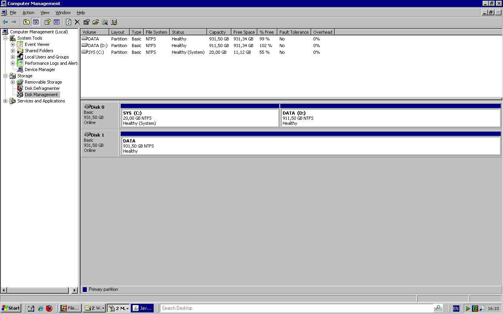The height and width of the screenshot is (314, 503).
Task: Click the Refresh toolbar icon
Action: [68, 22]
